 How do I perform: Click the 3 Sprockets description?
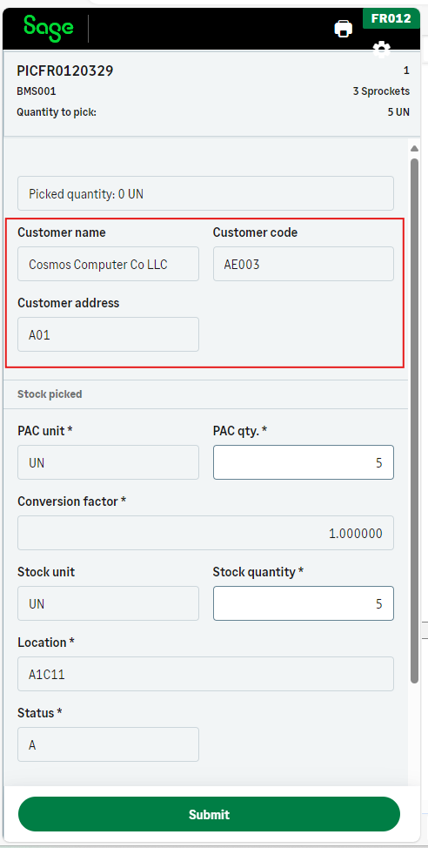pyautogui.click(x=381, y=91)
